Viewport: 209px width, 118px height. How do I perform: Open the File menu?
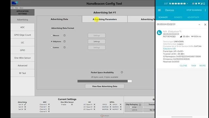[x=12, y=8]
